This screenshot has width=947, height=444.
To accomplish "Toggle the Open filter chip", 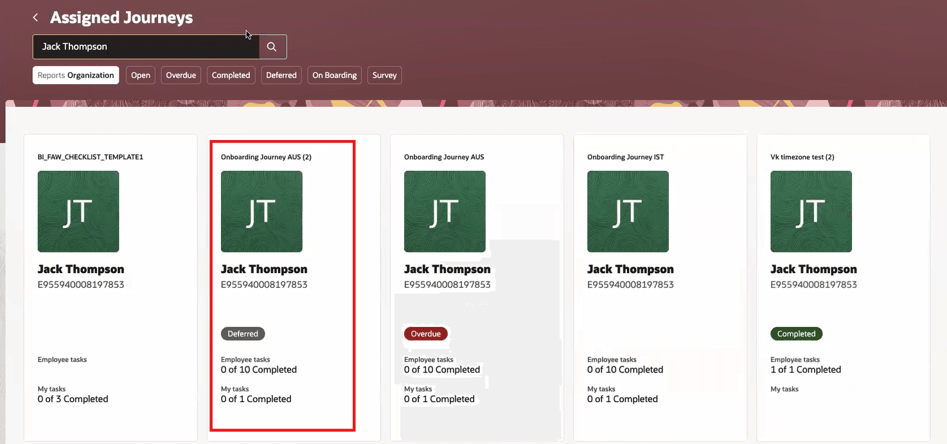I will tap(141, 75).
